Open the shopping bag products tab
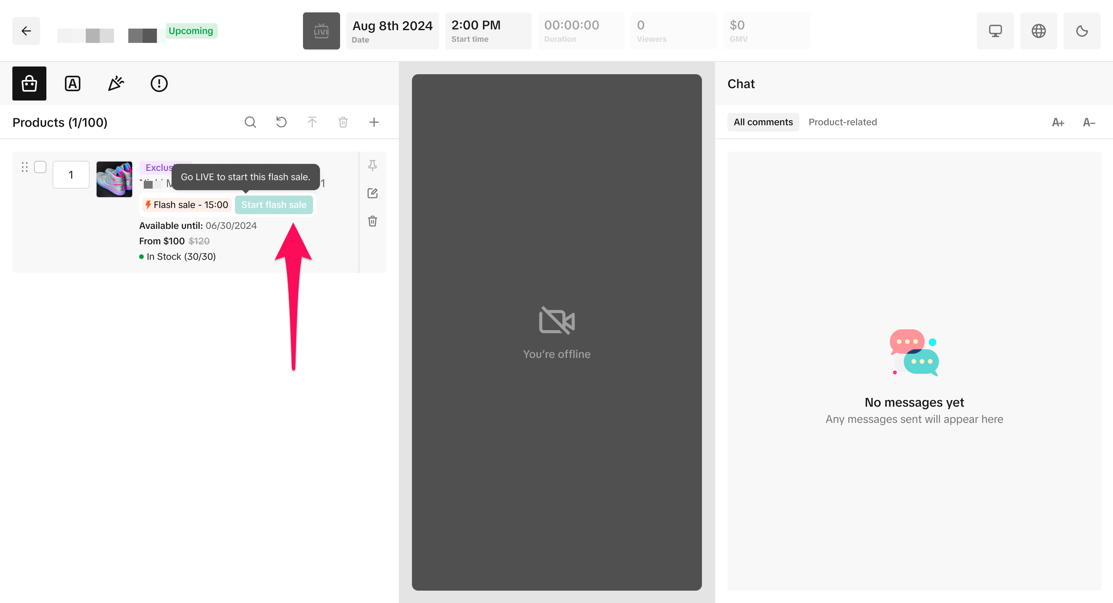Image resolution: width=1113 pixels, height=603 pixels. click(x=29, y=83)
